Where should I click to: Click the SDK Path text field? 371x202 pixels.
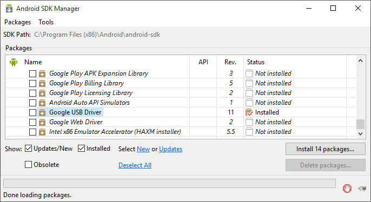pos(97,35)
